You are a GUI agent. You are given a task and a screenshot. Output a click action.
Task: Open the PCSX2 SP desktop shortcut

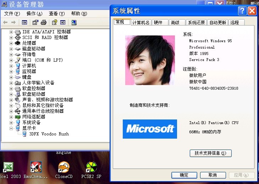[91, 167]
